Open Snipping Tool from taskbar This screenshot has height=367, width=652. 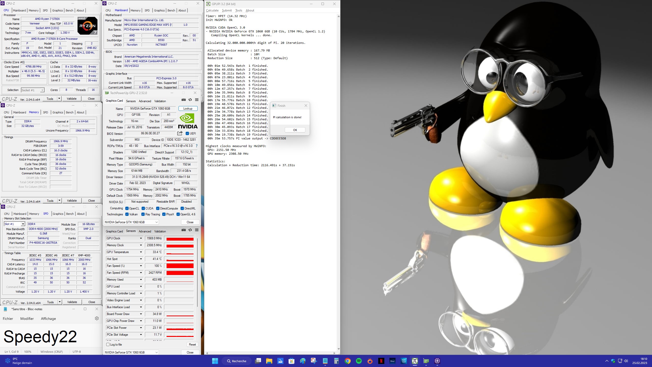tap(314, 361)
